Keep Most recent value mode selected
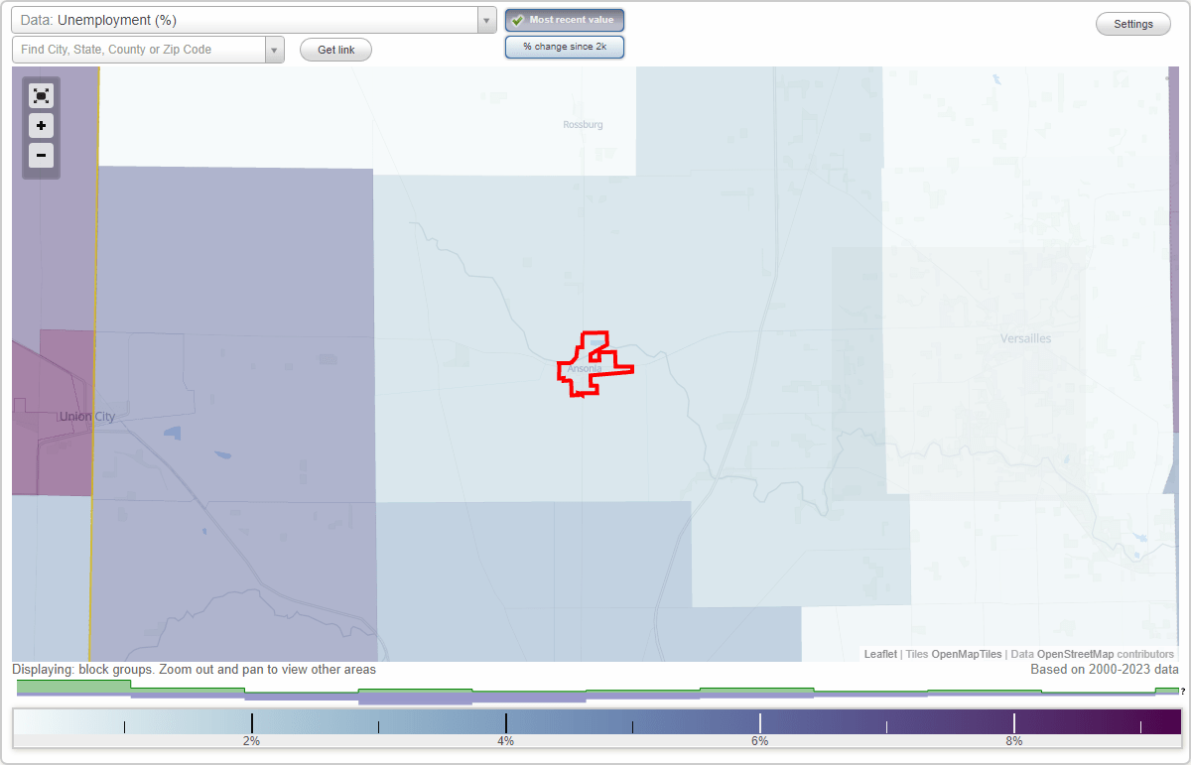Screen dimensions: 1191x765 click(565, 20)
